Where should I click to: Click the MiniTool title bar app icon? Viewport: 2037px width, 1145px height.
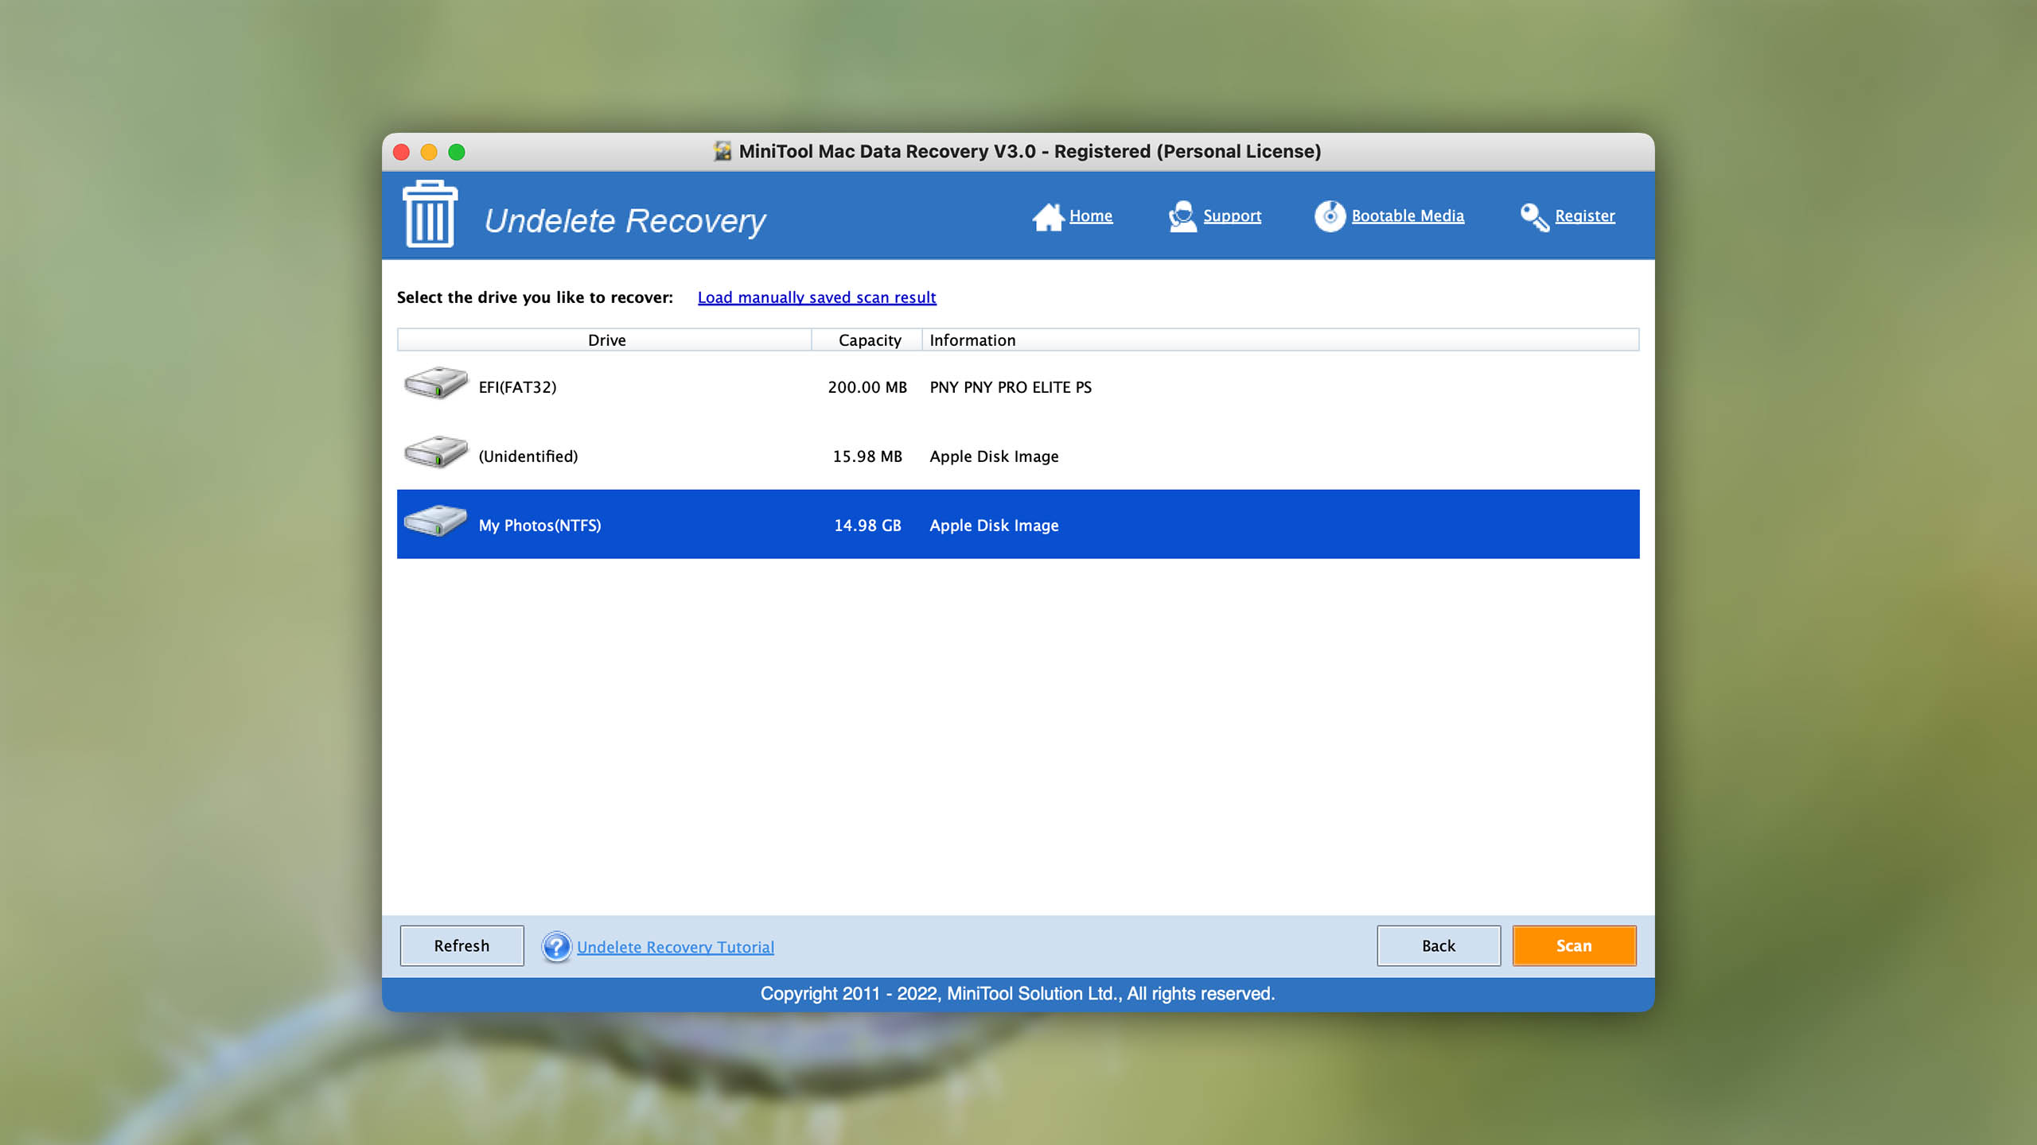pyautogui.click(x=722, y=151)
